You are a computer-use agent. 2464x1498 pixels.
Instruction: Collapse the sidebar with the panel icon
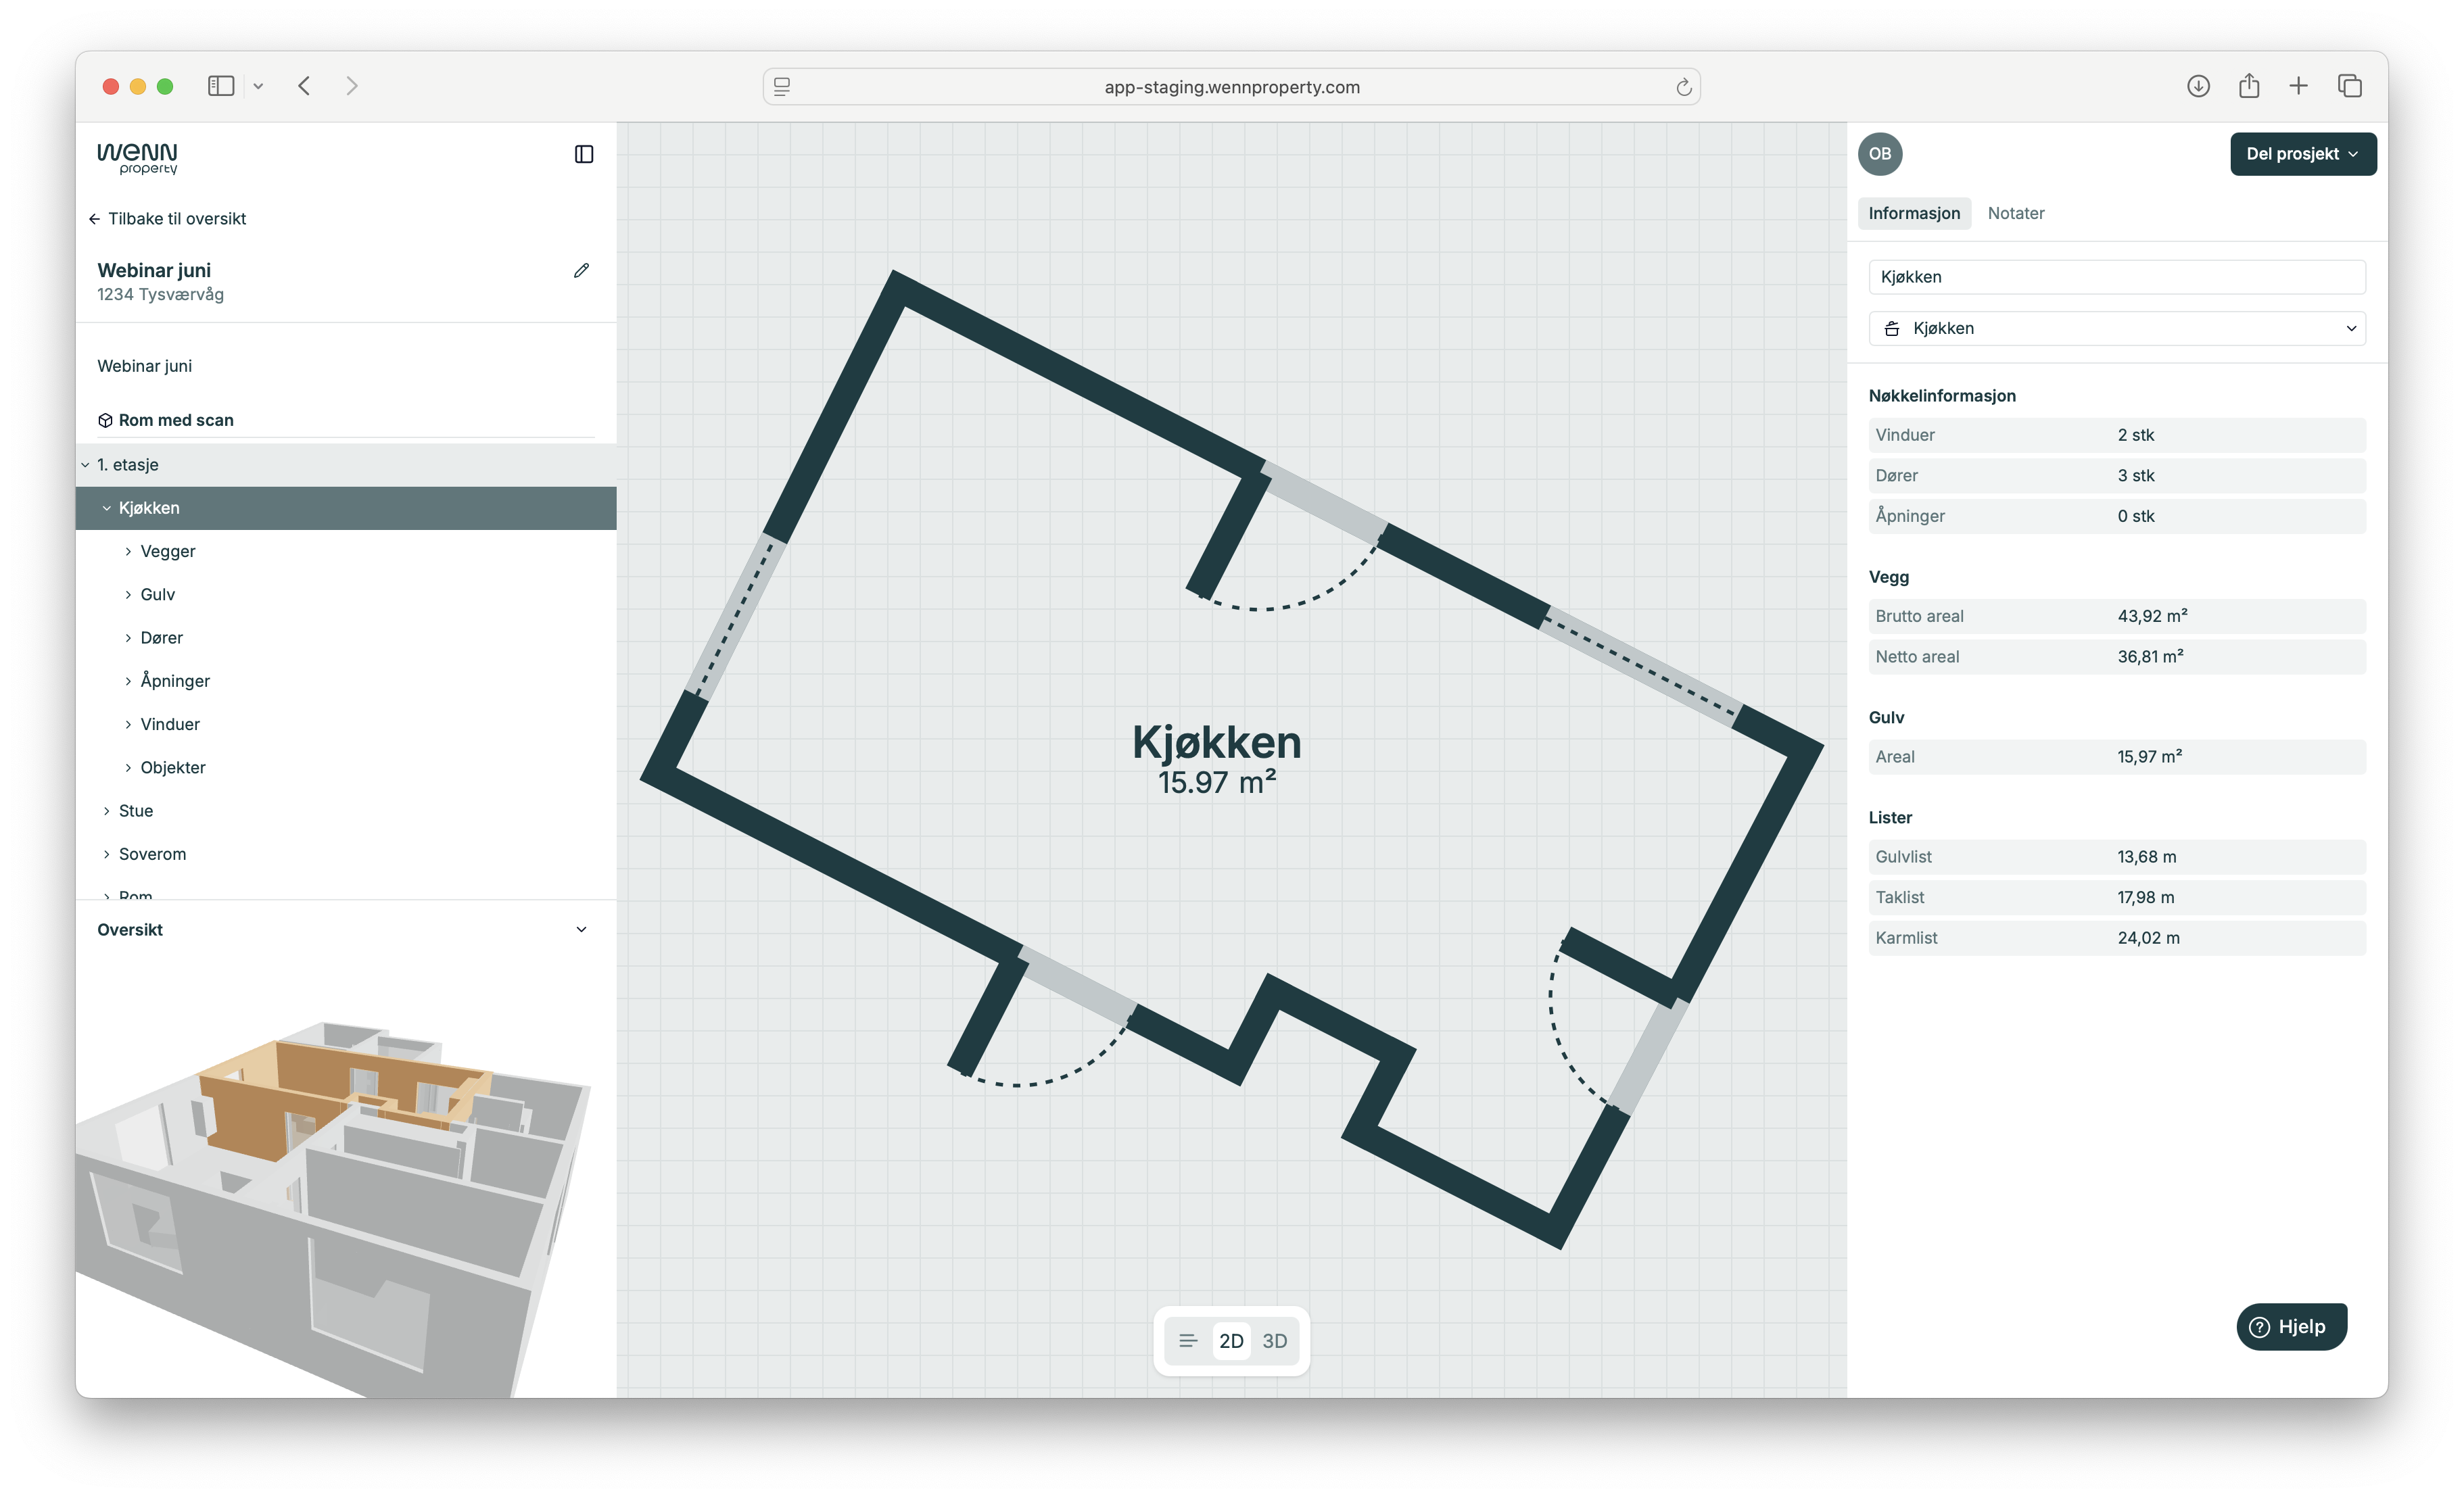(584, 154)
